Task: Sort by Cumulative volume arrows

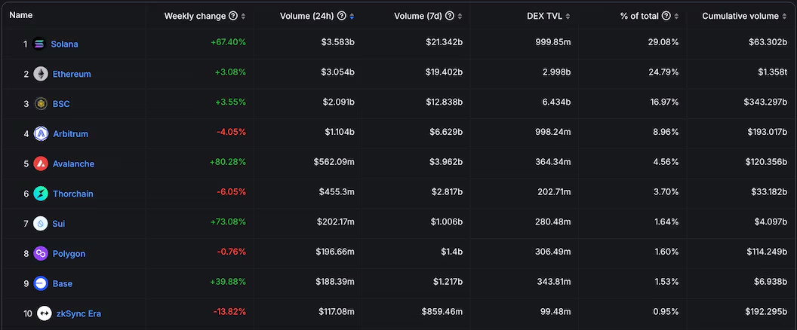Action: tap(785, 16)
